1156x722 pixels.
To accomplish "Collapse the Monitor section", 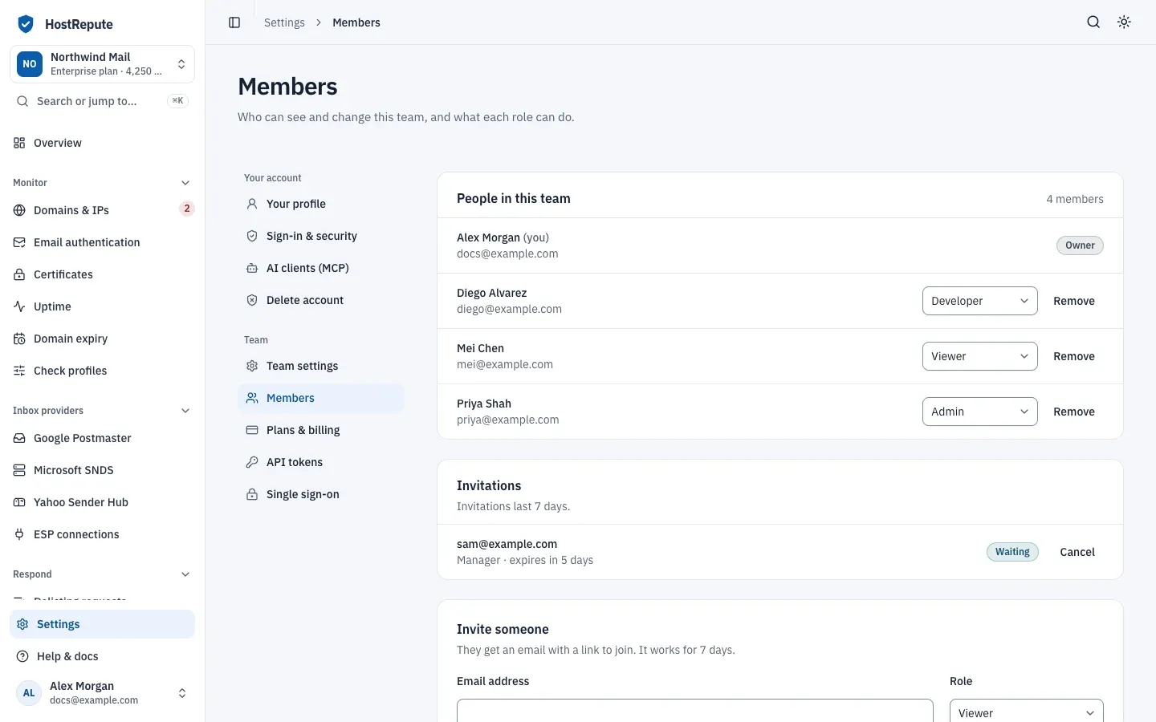I will (x=185, y=183).
